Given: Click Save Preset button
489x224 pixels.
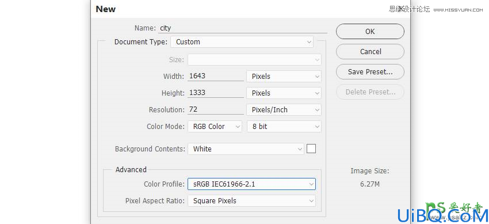Looking at the screenshot, I should point(370,72).
